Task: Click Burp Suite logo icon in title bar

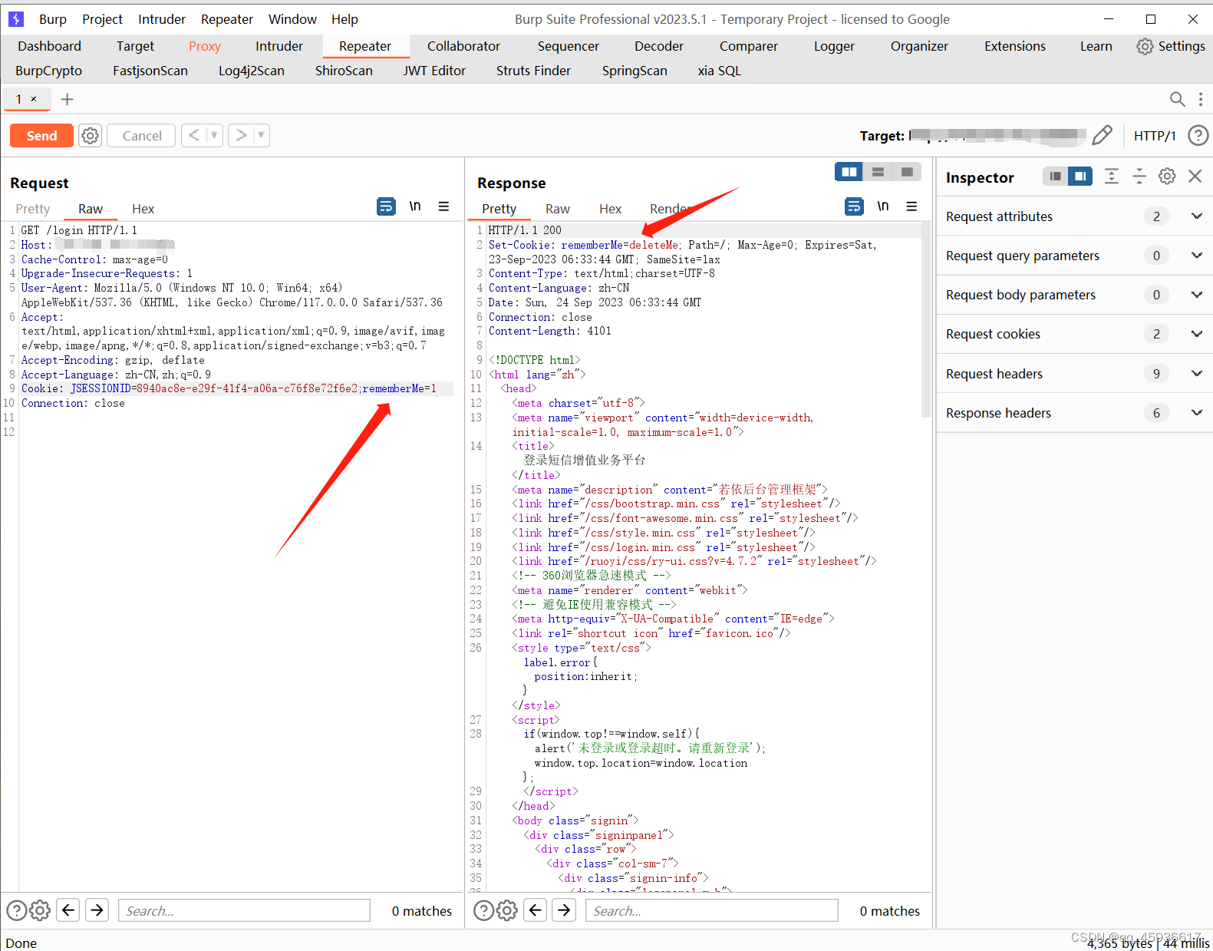Action: coord(16,19)
